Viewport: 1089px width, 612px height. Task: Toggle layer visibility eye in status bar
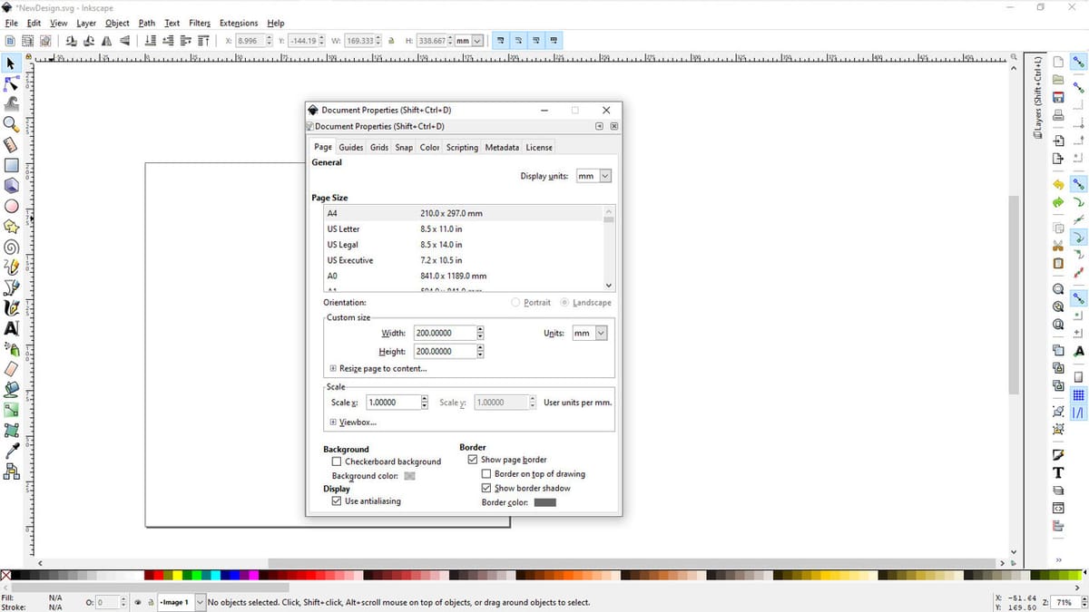[137, 602]
